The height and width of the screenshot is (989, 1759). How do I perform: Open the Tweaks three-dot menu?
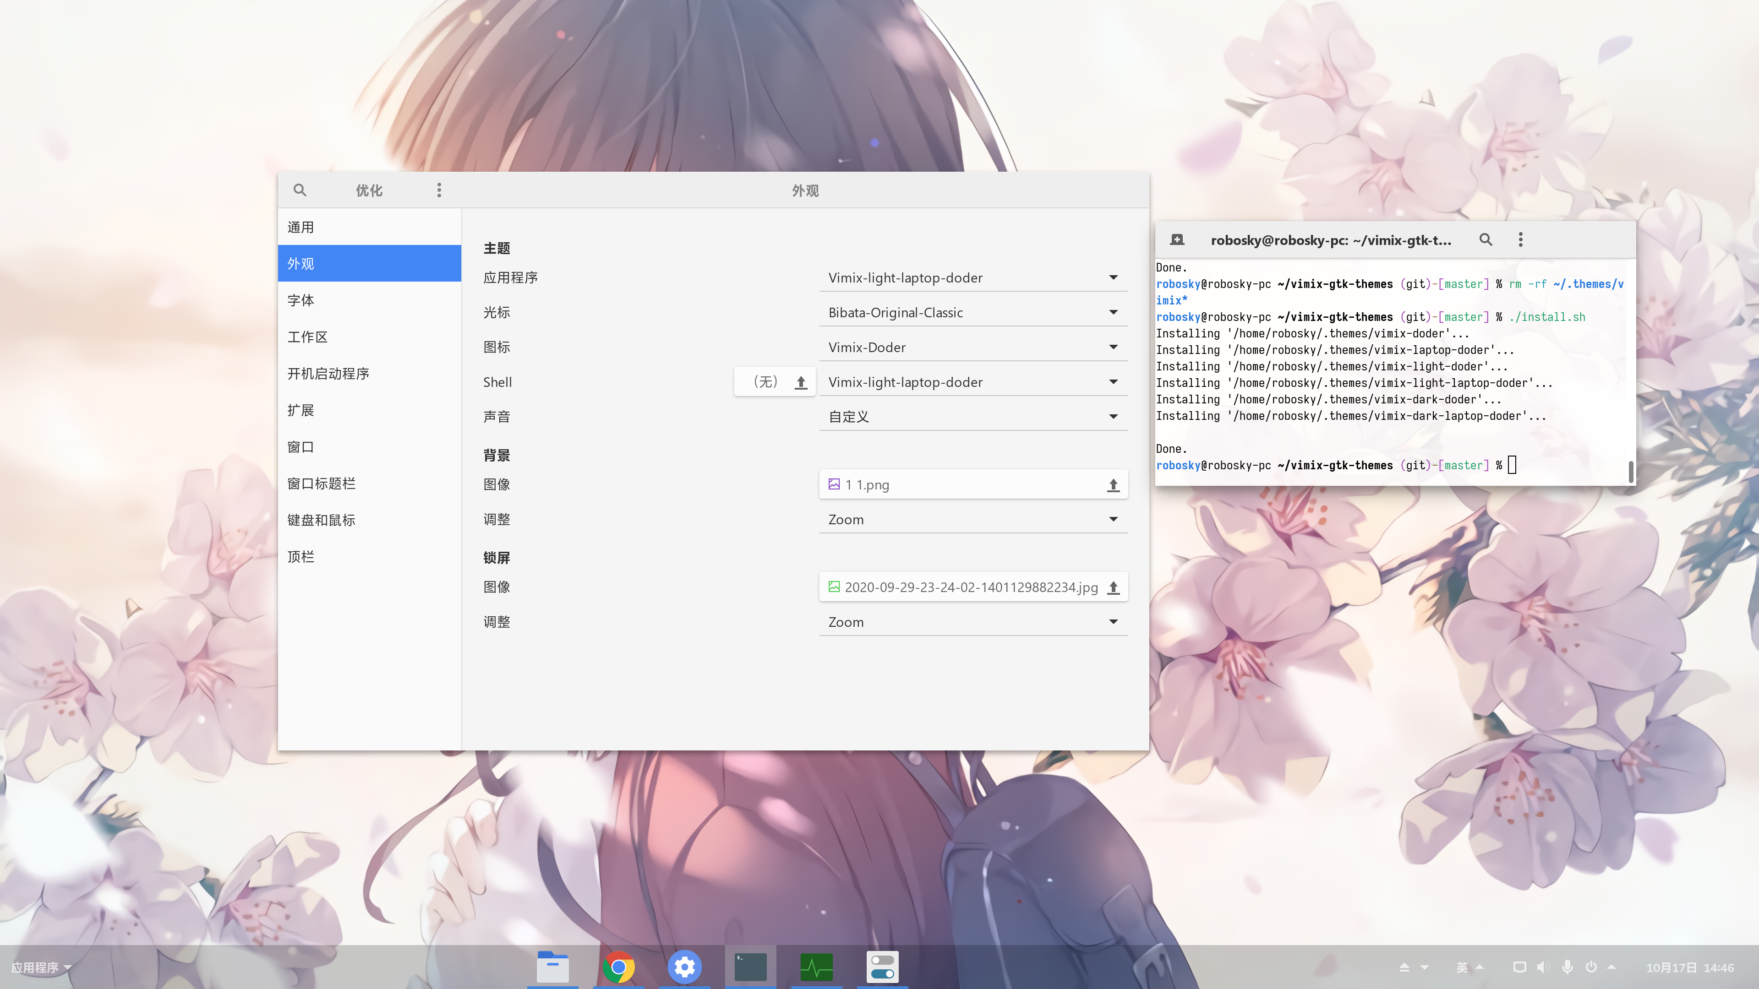[439, 190]
